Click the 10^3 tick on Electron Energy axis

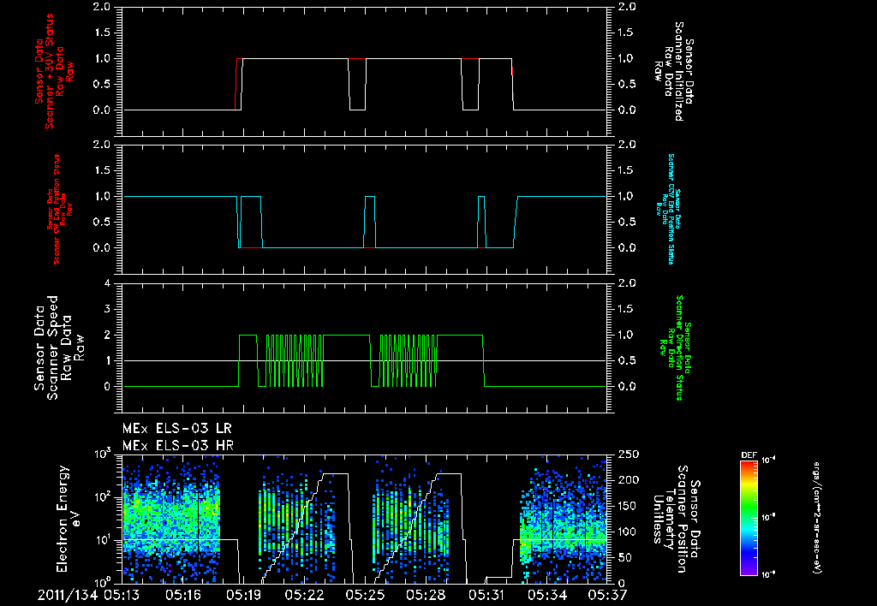pos(102,454)
